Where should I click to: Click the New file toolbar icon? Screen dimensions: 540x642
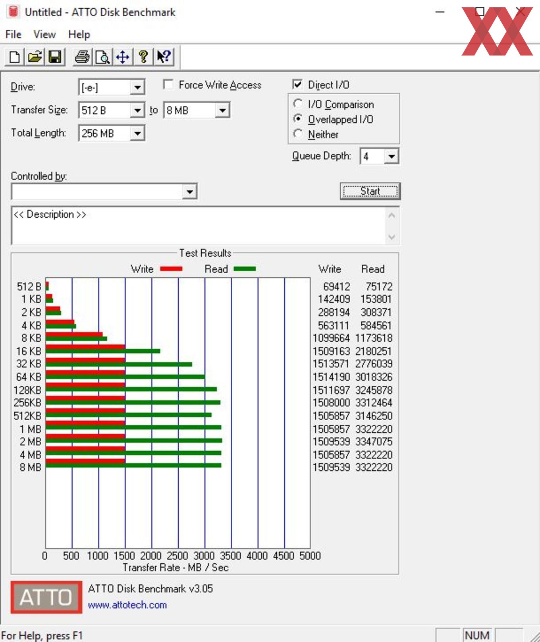tap(15, 57)
